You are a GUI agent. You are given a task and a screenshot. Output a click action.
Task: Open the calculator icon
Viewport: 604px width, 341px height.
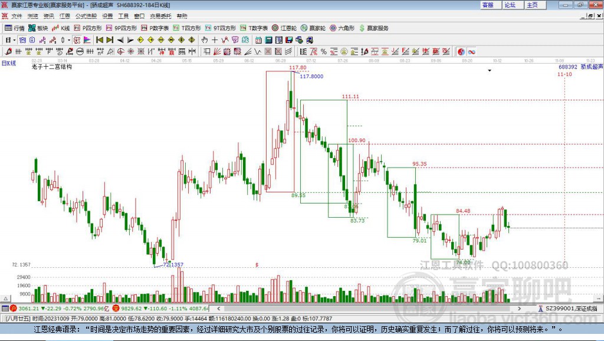point(268,40)
